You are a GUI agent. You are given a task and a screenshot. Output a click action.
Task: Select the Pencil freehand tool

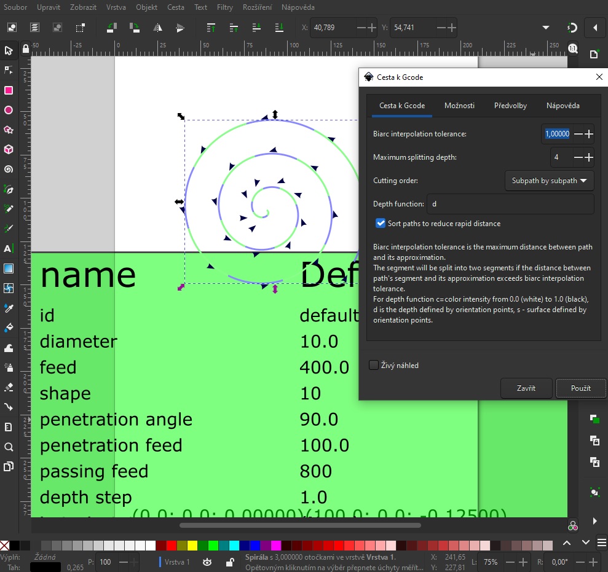tap(9, 209)
